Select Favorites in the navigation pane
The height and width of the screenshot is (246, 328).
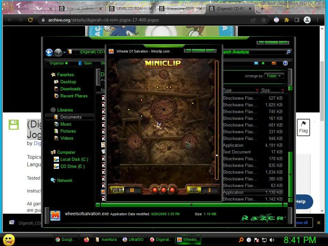(x=65, y=75)
